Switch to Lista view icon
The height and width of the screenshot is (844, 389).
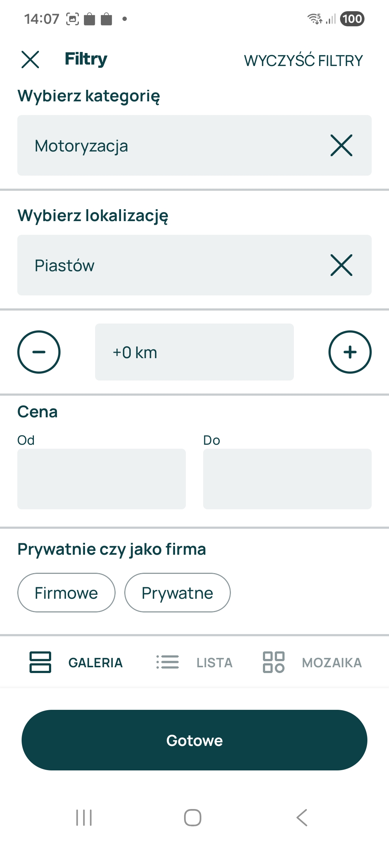pos(167,662)
